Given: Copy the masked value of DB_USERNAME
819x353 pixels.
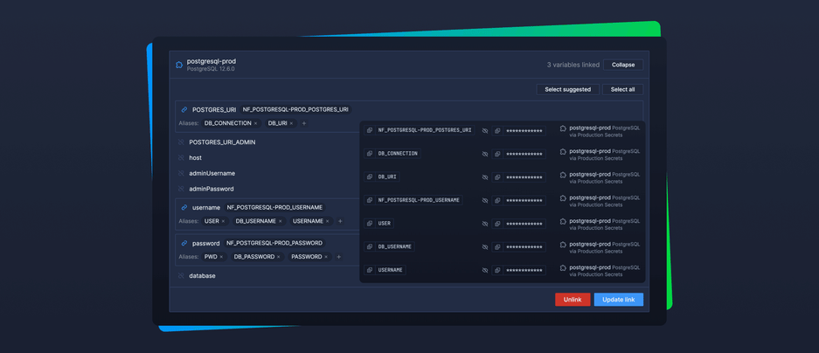Looking at the screenshot, I should point(497,247).
